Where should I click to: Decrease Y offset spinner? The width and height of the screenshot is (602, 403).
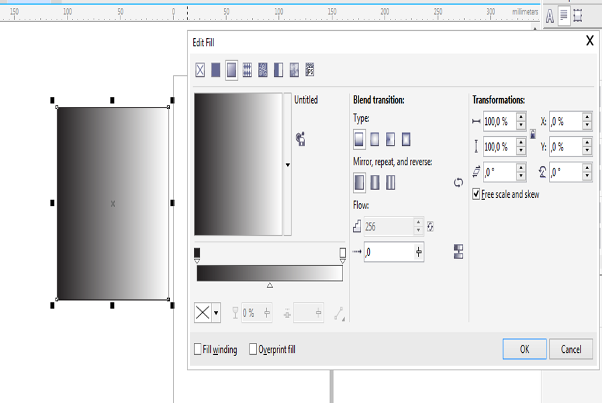587,150
